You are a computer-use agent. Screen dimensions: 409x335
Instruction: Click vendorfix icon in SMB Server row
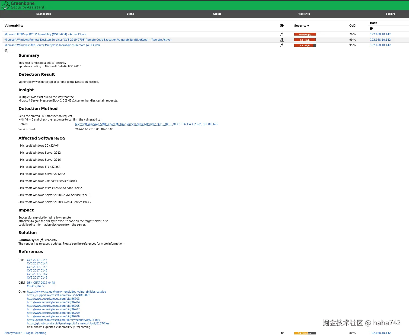point(282,45)
